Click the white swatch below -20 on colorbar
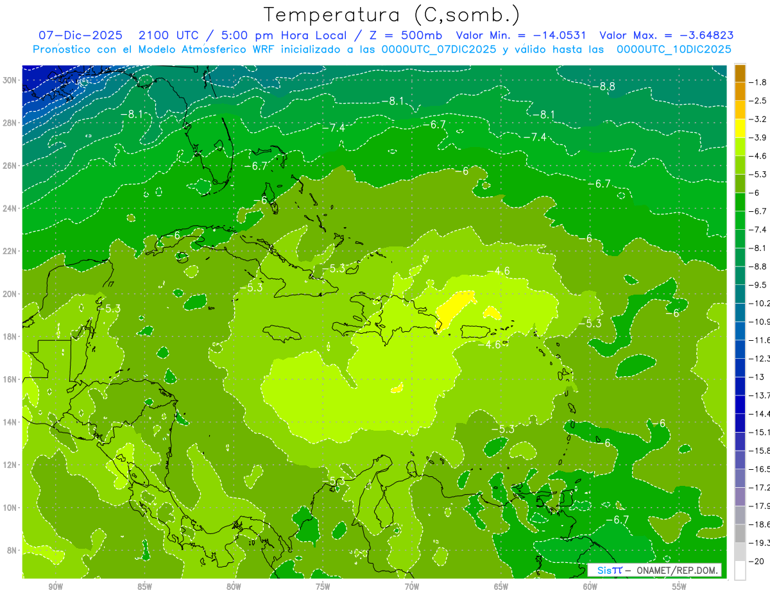 tap(740, 570)
